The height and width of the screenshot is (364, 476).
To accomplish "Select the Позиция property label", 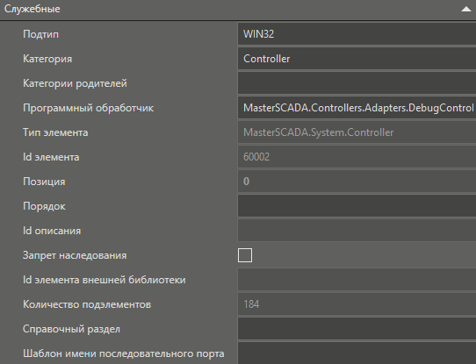I will (44, 182).
